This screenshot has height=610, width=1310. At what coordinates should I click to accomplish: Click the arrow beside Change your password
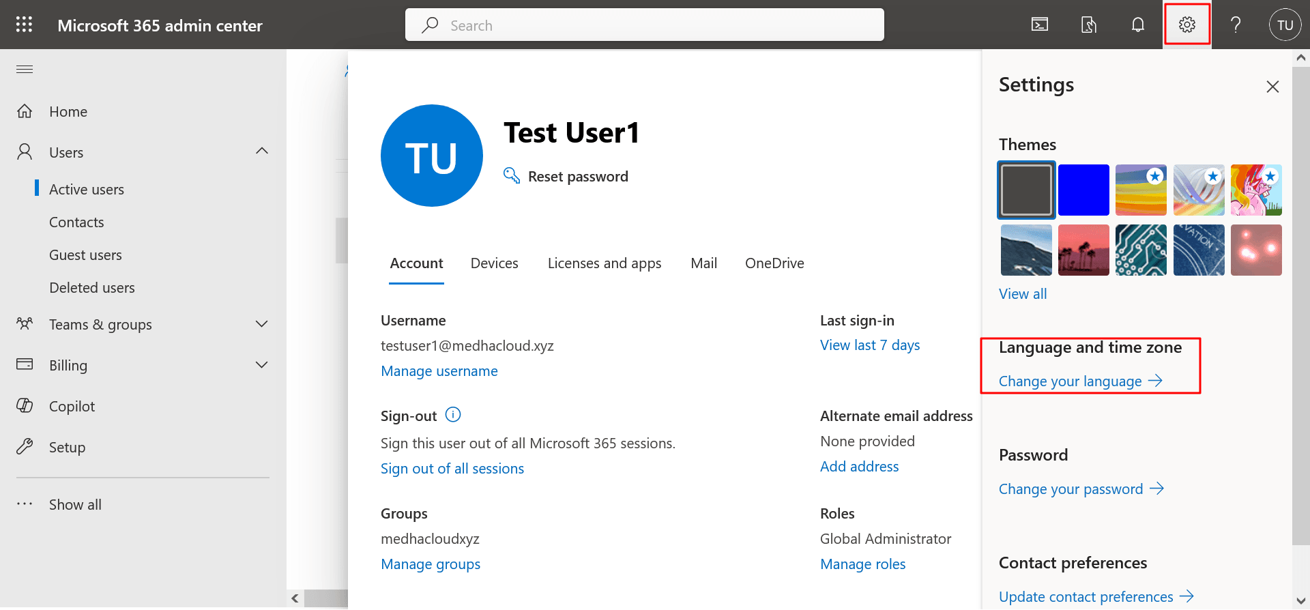(1156, 489)
